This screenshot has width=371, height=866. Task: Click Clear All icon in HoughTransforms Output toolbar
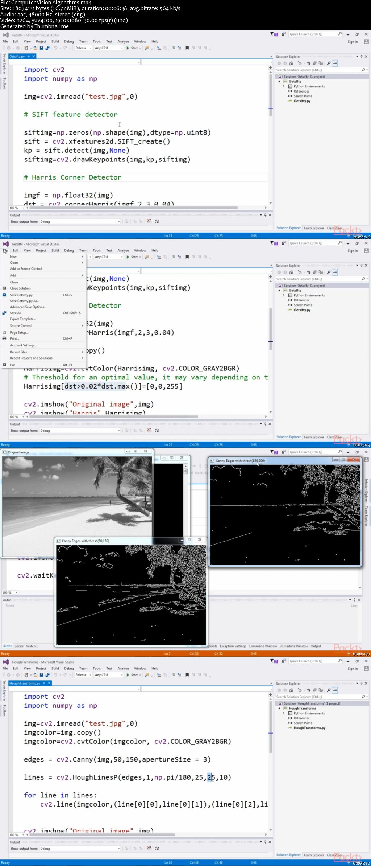(x=149, y=848)
